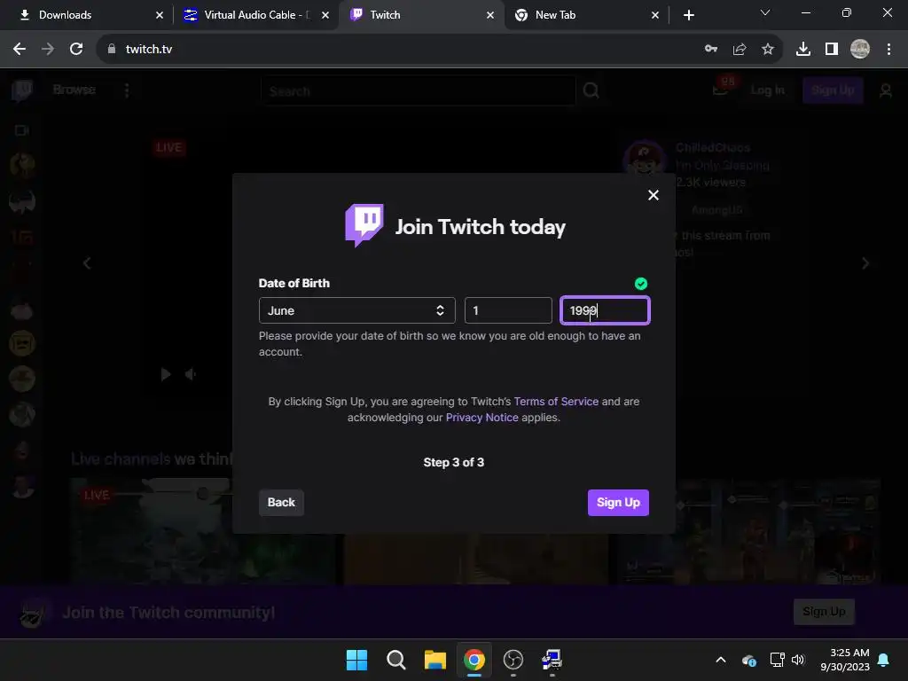Open the Chrome downloads icon

click(802, 50)
